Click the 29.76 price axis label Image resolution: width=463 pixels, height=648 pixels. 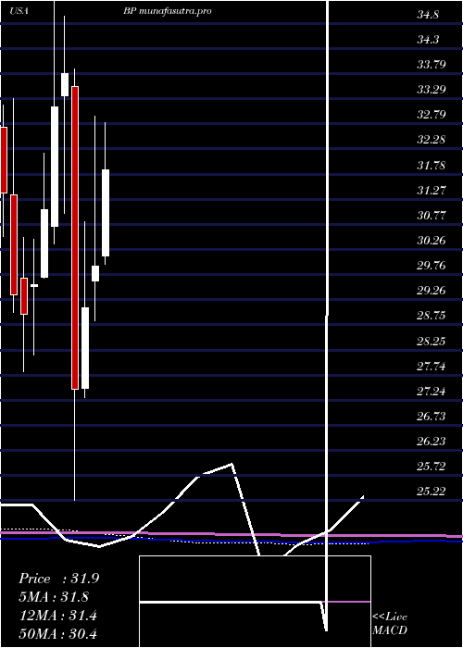[432, 266]
